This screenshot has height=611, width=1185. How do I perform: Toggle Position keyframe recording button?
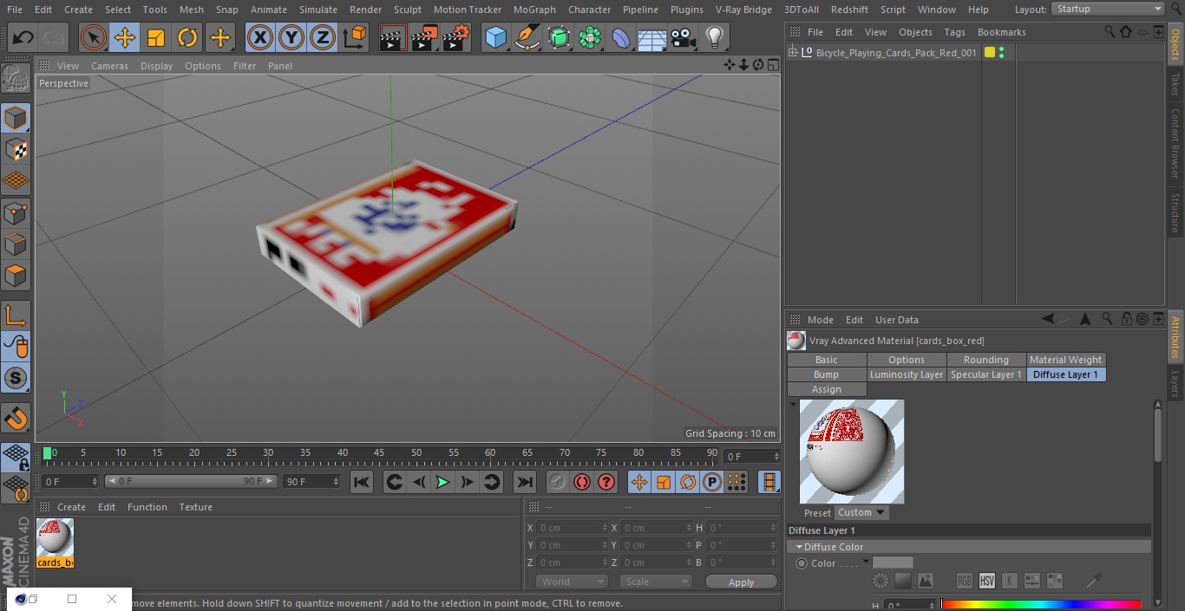click(x=639, y=482)
